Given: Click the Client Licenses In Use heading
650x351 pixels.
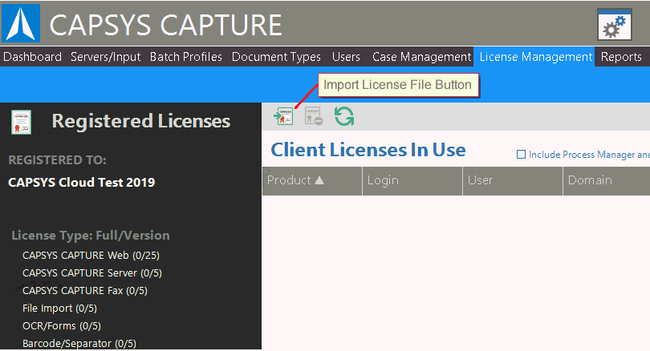Looking at the screenshot, I should tap(368, 150).
